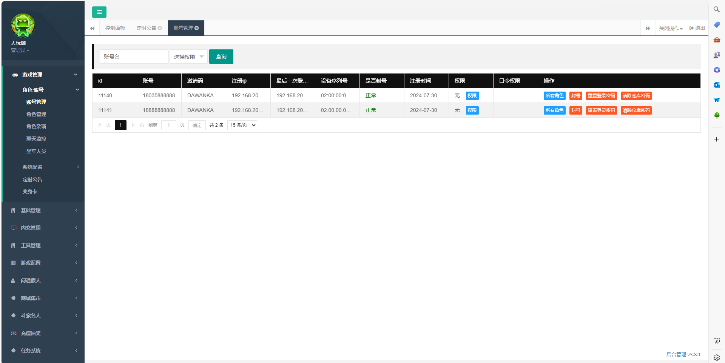
Task: Focus the 账号名 search field
Action: click(x=134, y=57)
